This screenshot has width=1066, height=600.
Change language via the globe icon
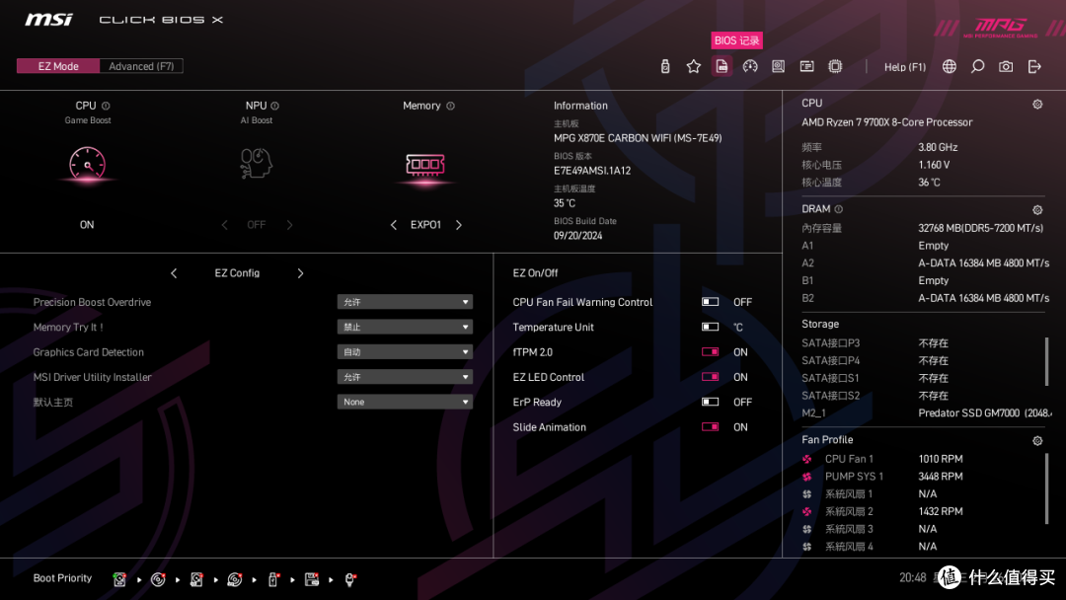[950, 66]
